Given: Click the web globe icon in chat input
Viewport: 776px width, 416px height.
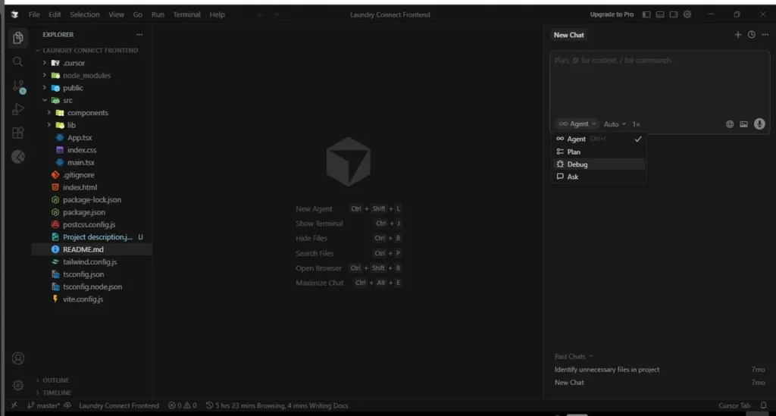Looking at the screenshot, I should pyautogui.click(x=730, y=124).
